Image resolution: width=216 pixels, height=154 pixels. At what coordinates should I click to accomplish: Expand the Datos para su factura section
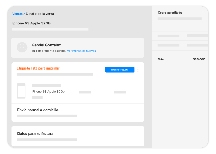(35, 133)
